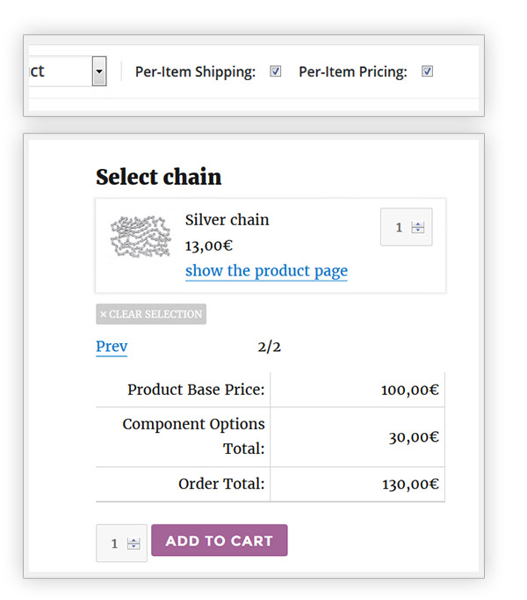Click the cart quantity input field
The height and width of the screenshot is (600, 527).
114,544
